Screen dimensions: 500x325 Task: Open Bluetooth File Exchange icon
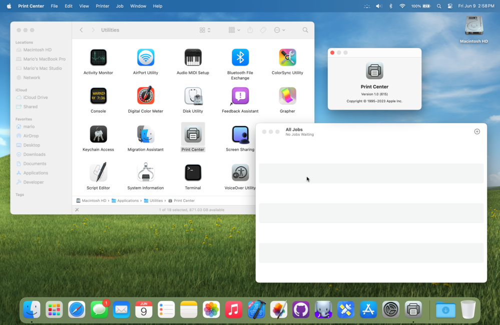pos(240,58)
